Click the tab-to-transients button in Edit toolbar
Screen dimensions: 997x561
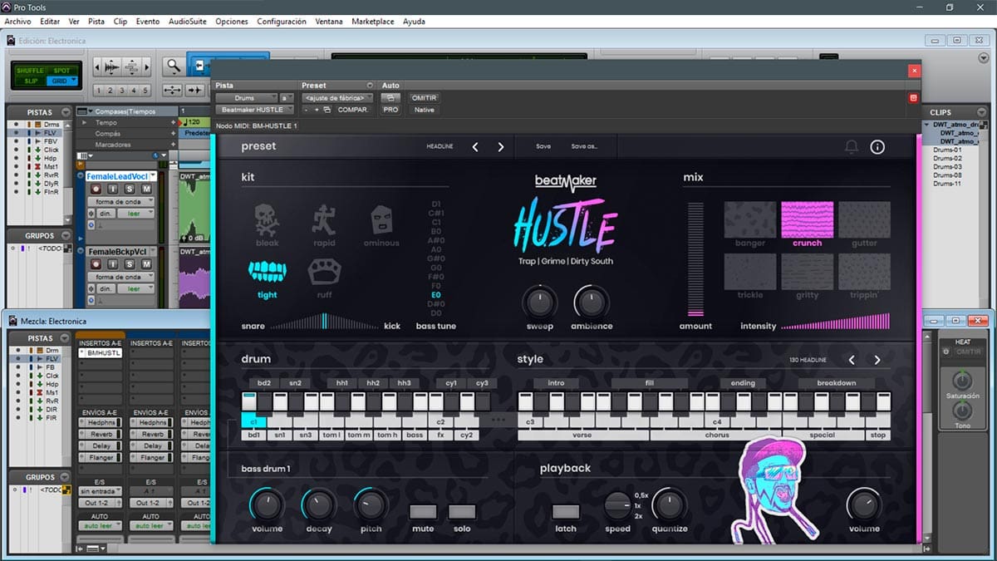click(x=195, y=90)
